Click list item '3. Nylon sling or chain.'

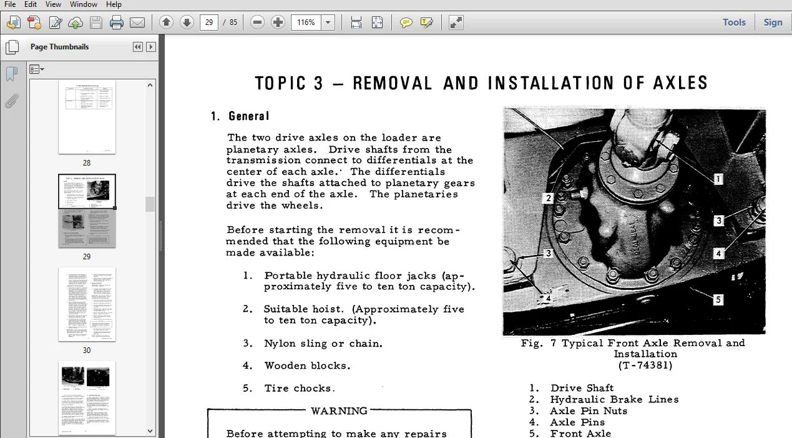313,344
